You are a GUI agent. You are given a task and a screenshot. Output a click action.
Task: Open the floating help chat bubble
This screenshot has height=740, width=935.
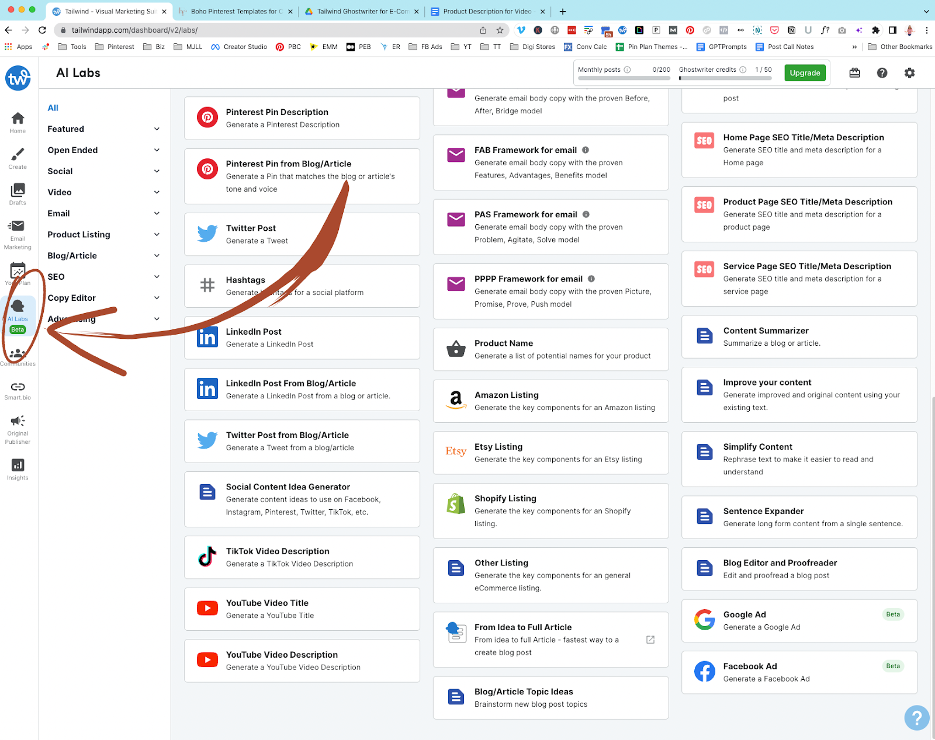click(916, 717)
